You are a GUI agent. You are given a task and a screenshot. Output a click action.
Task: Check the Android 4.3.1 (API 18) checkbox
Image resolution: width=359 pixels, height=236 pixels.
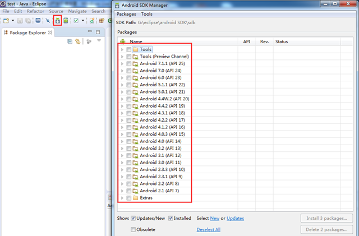click(x=129, y=113)
